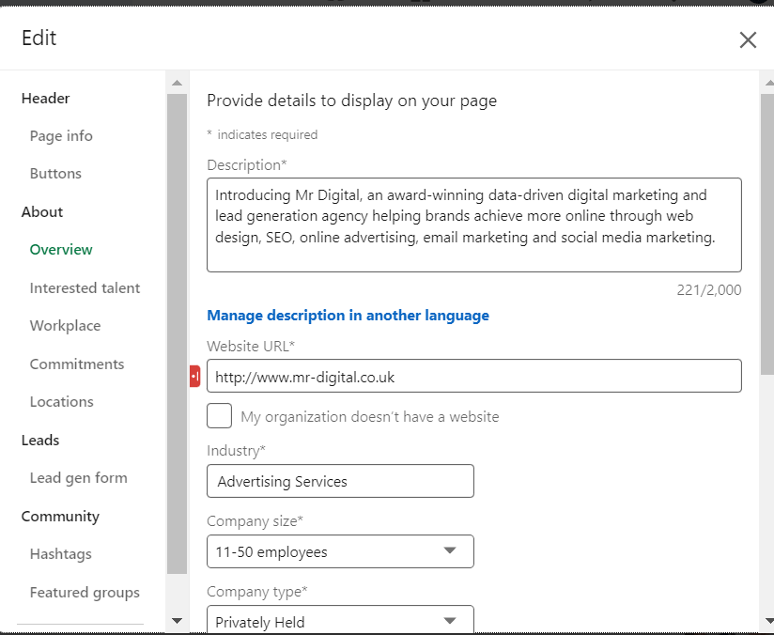This screenshot has width=774, height=635.
Task: Open the Lead gen form section
Action: pos(78,478)
